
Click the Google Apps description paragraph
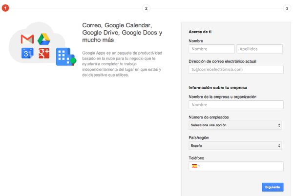[122, 64]
